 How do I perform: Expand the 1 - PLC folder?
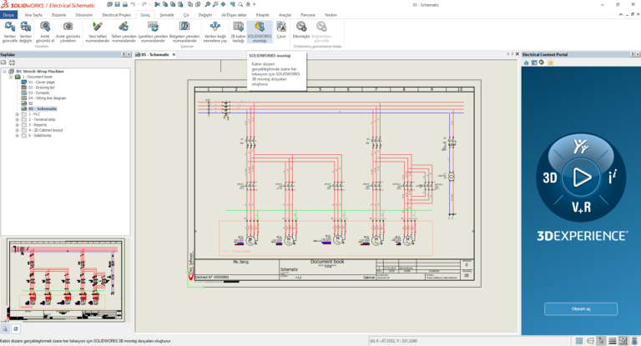17,114
